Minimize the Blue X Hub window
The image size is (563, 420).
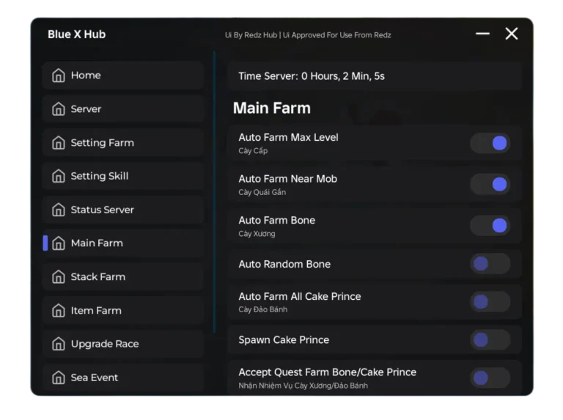point(482,34)
